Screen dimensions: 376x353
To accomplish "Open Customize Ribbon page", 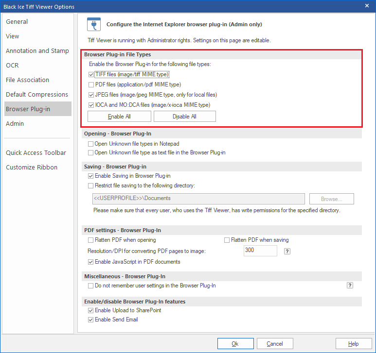I will click(32, 167).
